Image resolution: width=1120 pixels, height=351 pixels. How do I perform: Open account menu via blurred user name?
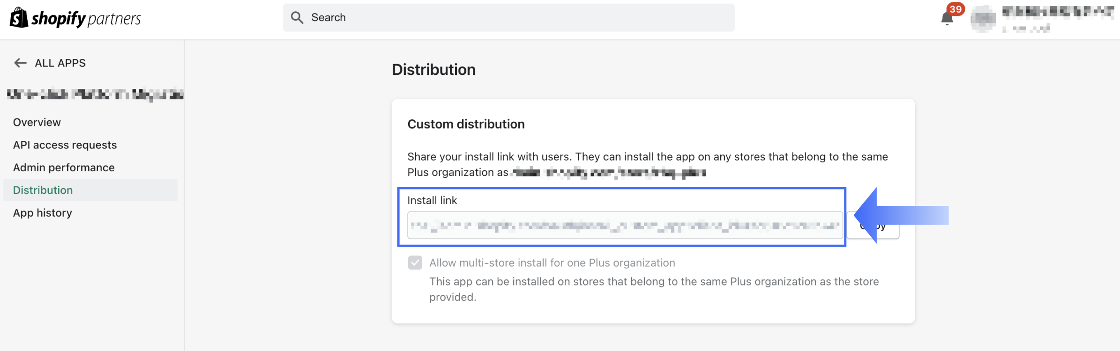1057,12
